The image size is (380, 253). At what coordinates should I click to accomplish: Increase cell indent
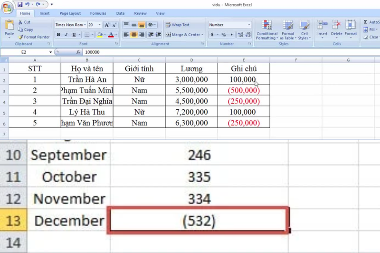click(x=159, y=35)
